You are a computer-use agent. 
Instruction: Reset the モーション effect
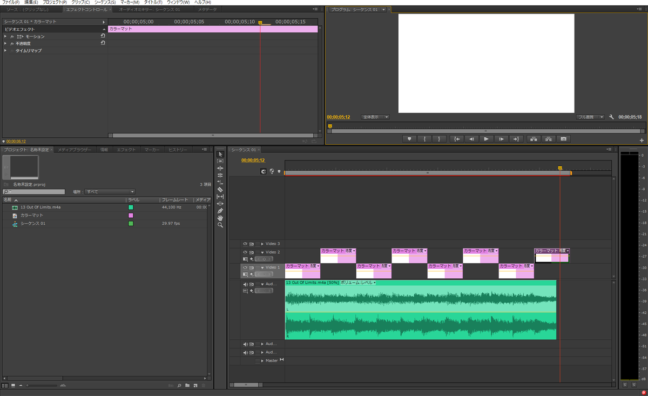pos(103,36)
